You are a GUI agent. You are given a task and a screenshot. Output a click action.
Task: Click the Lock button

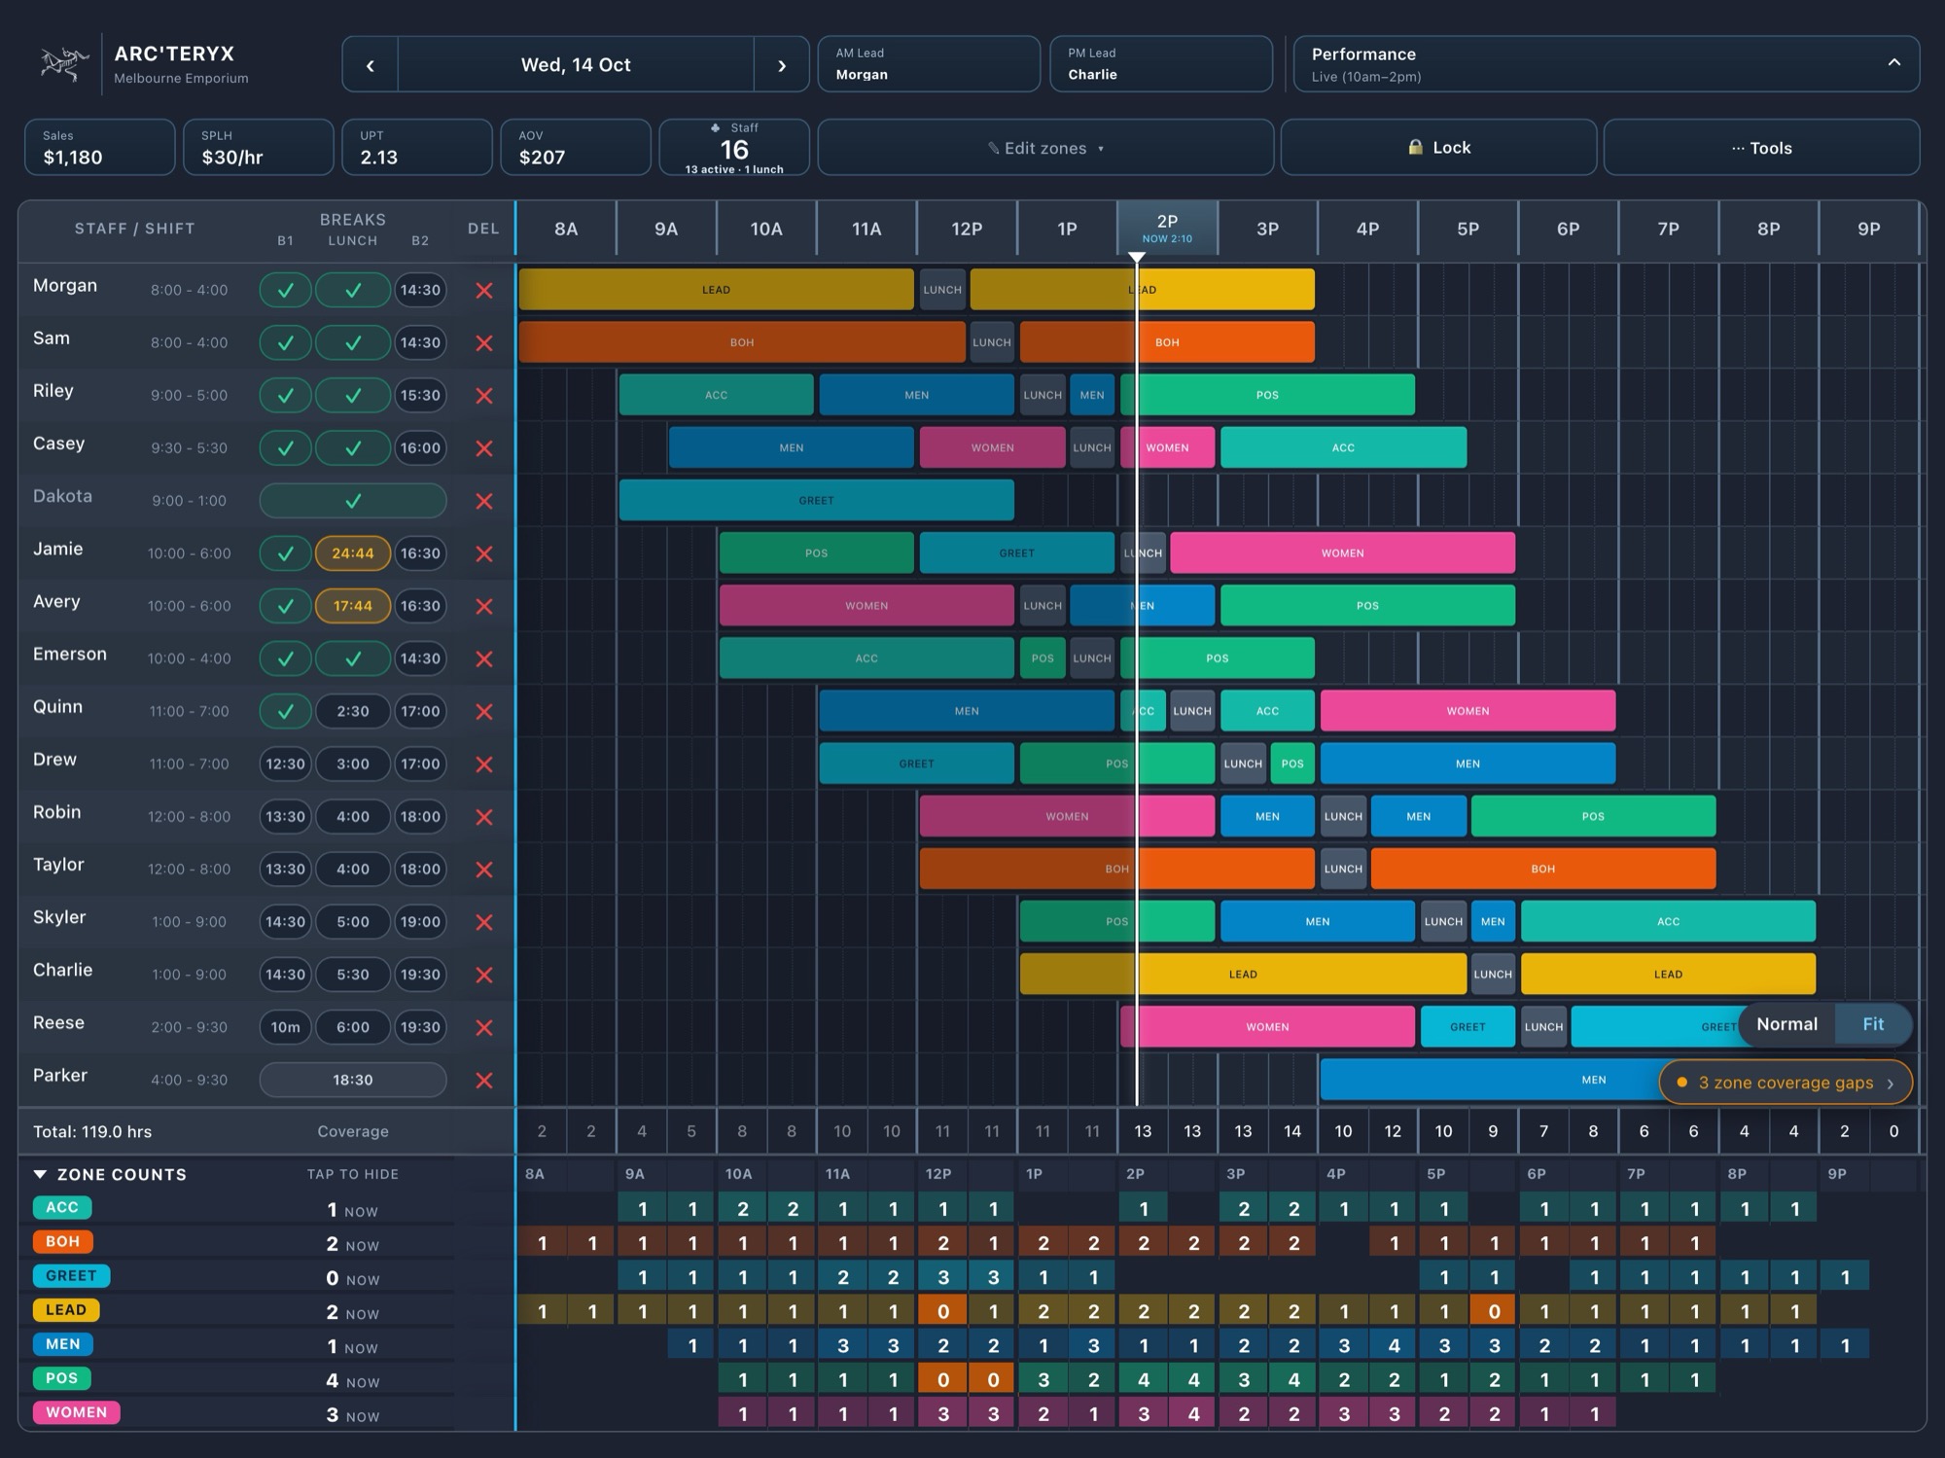click(1438, 148)
